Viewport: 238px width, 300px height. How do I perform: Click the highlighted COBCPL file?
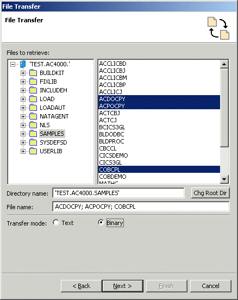pyautogui.click(x=159, y=170)
